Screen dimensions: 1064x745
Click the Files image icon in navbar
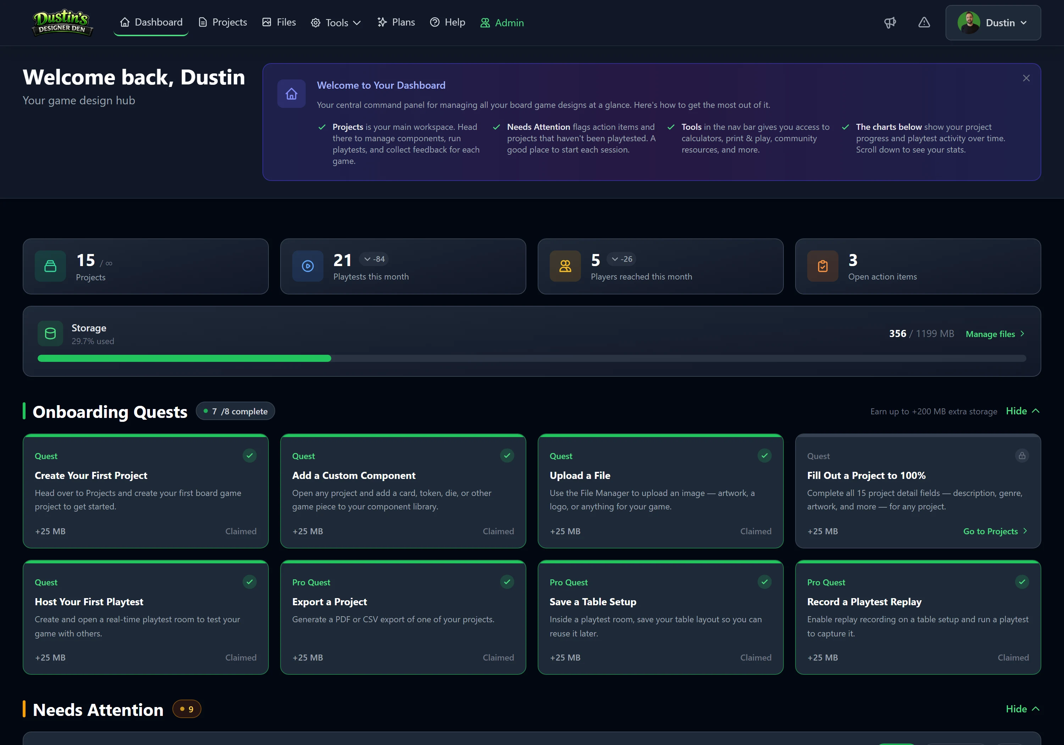[266, 22]
